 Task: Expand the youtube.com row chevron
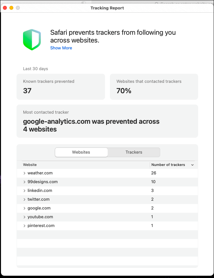click(x=24, y=217)
